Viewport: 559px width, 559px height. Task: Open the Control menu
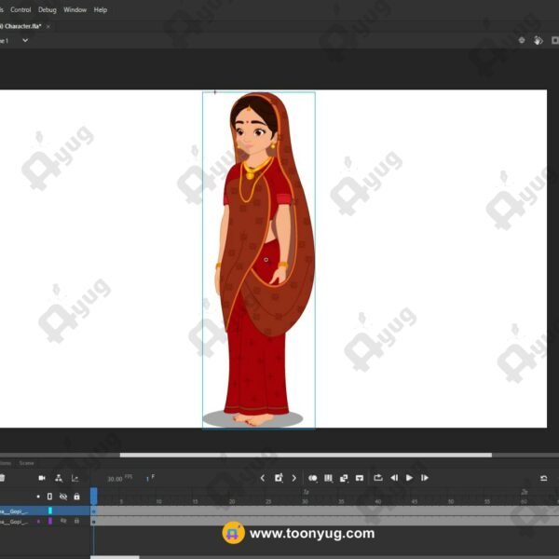(20, 10)
